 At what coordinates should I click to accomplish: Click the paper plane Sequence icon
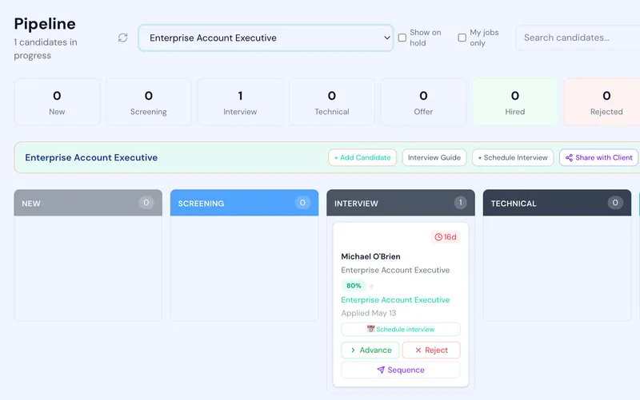pyautogui.click(x=381, y=370)
